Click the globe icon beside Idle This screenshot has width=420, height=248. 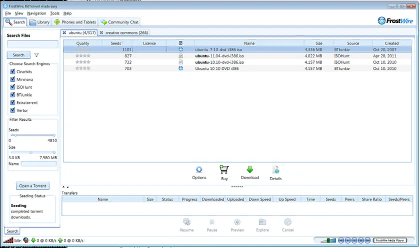pos(25,240)
